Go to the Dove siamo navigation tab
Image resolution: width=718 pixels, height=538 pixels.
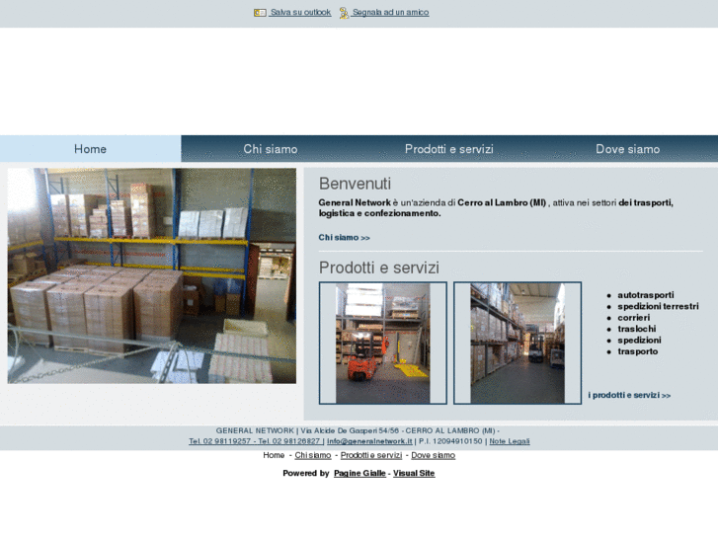[628, 149]
